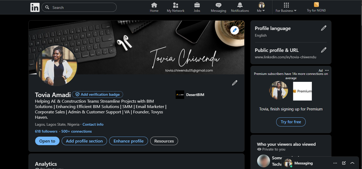This screenshot has width=362, height=169.
Task: Click Tovia, finish signing up for Premium text
Action: click(291, 109)
